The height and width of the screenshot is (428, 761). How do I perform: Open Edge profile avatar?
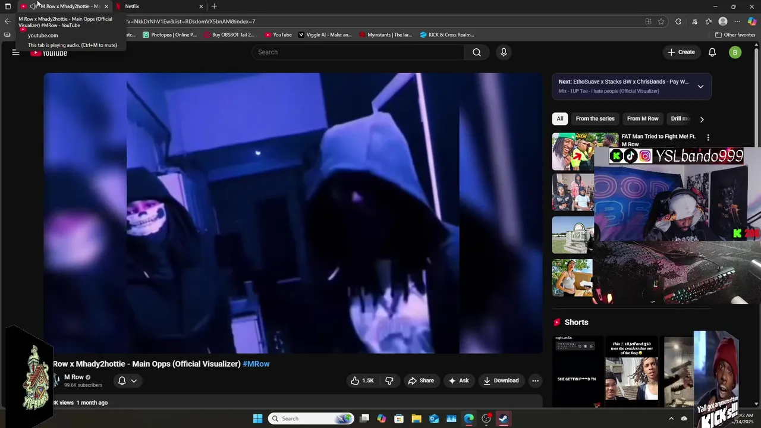point(723,21)
